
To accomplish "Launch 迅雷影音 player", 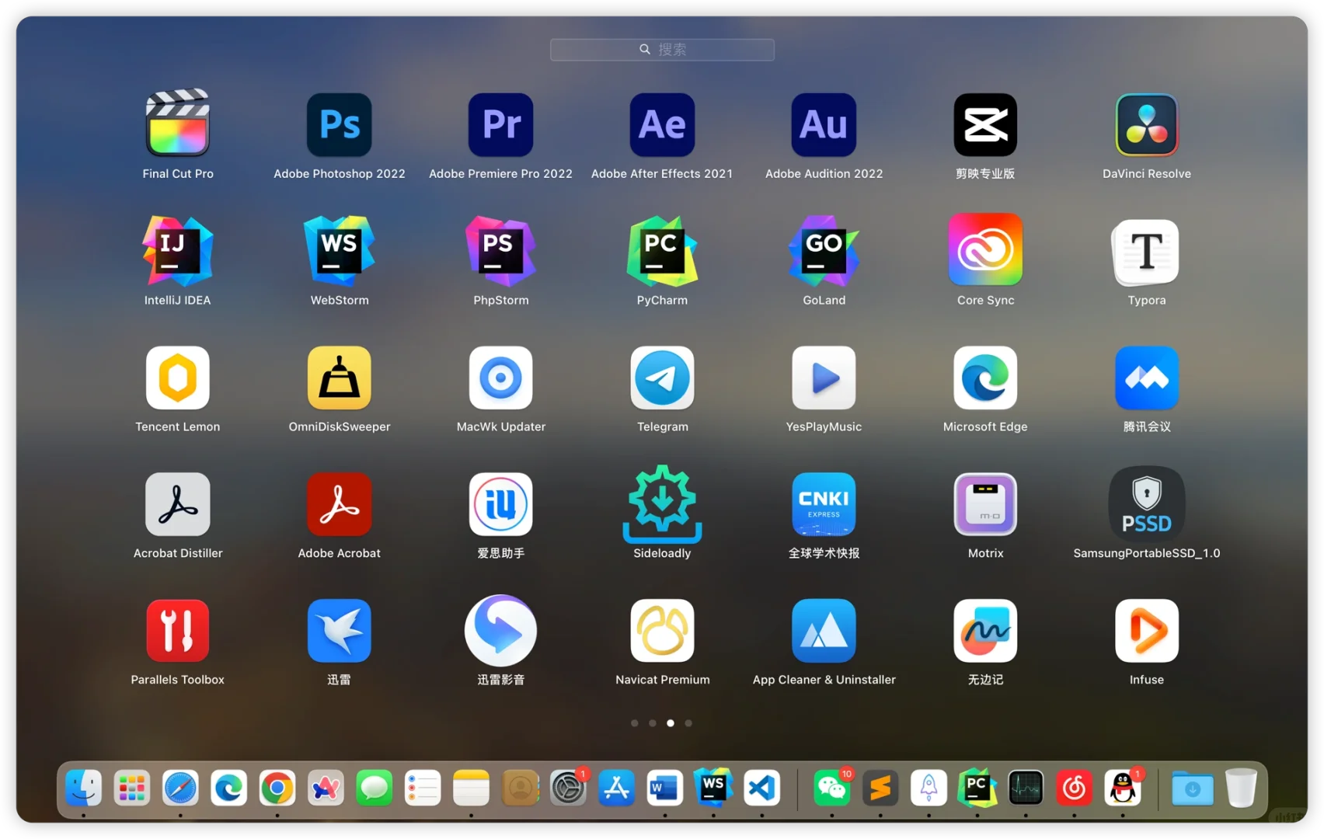I will click(x=501, y=630).
